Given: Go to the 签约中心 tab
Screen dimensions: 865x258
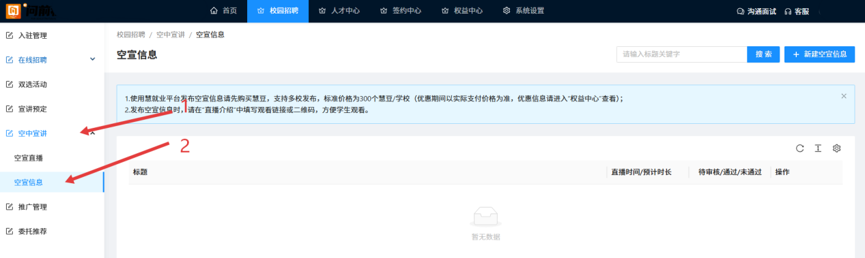Looking at the screenshot, I should 400,11.
